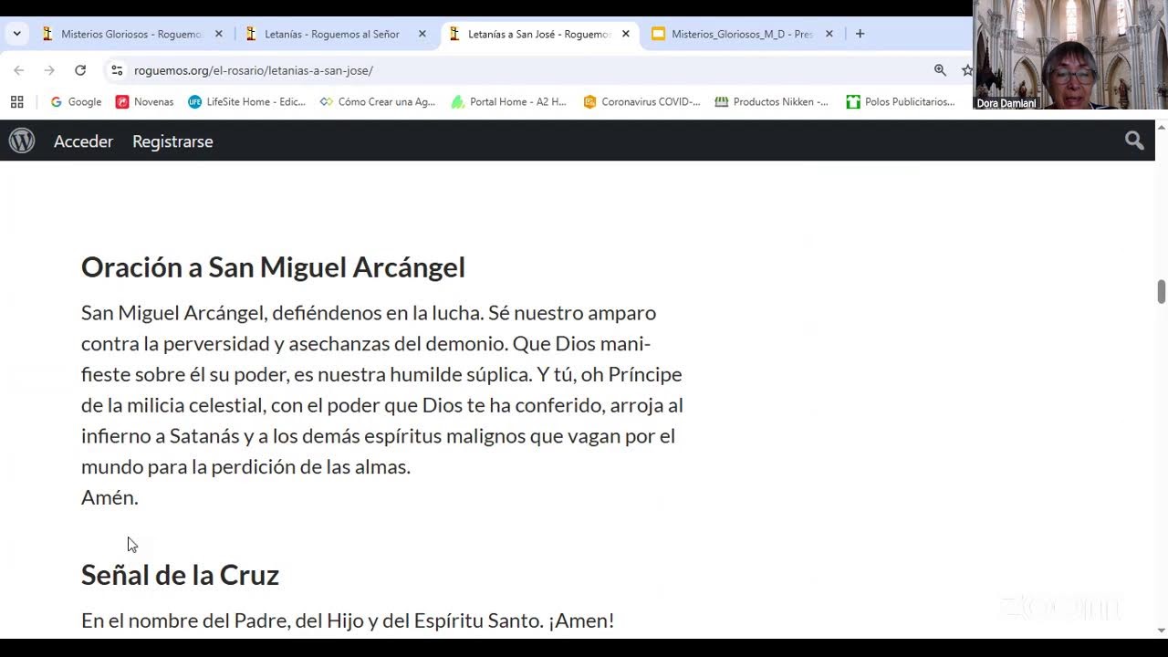This screenshot has height=657, width=1168.
Task: Click the Acceder login link
Action: point(83,141)
